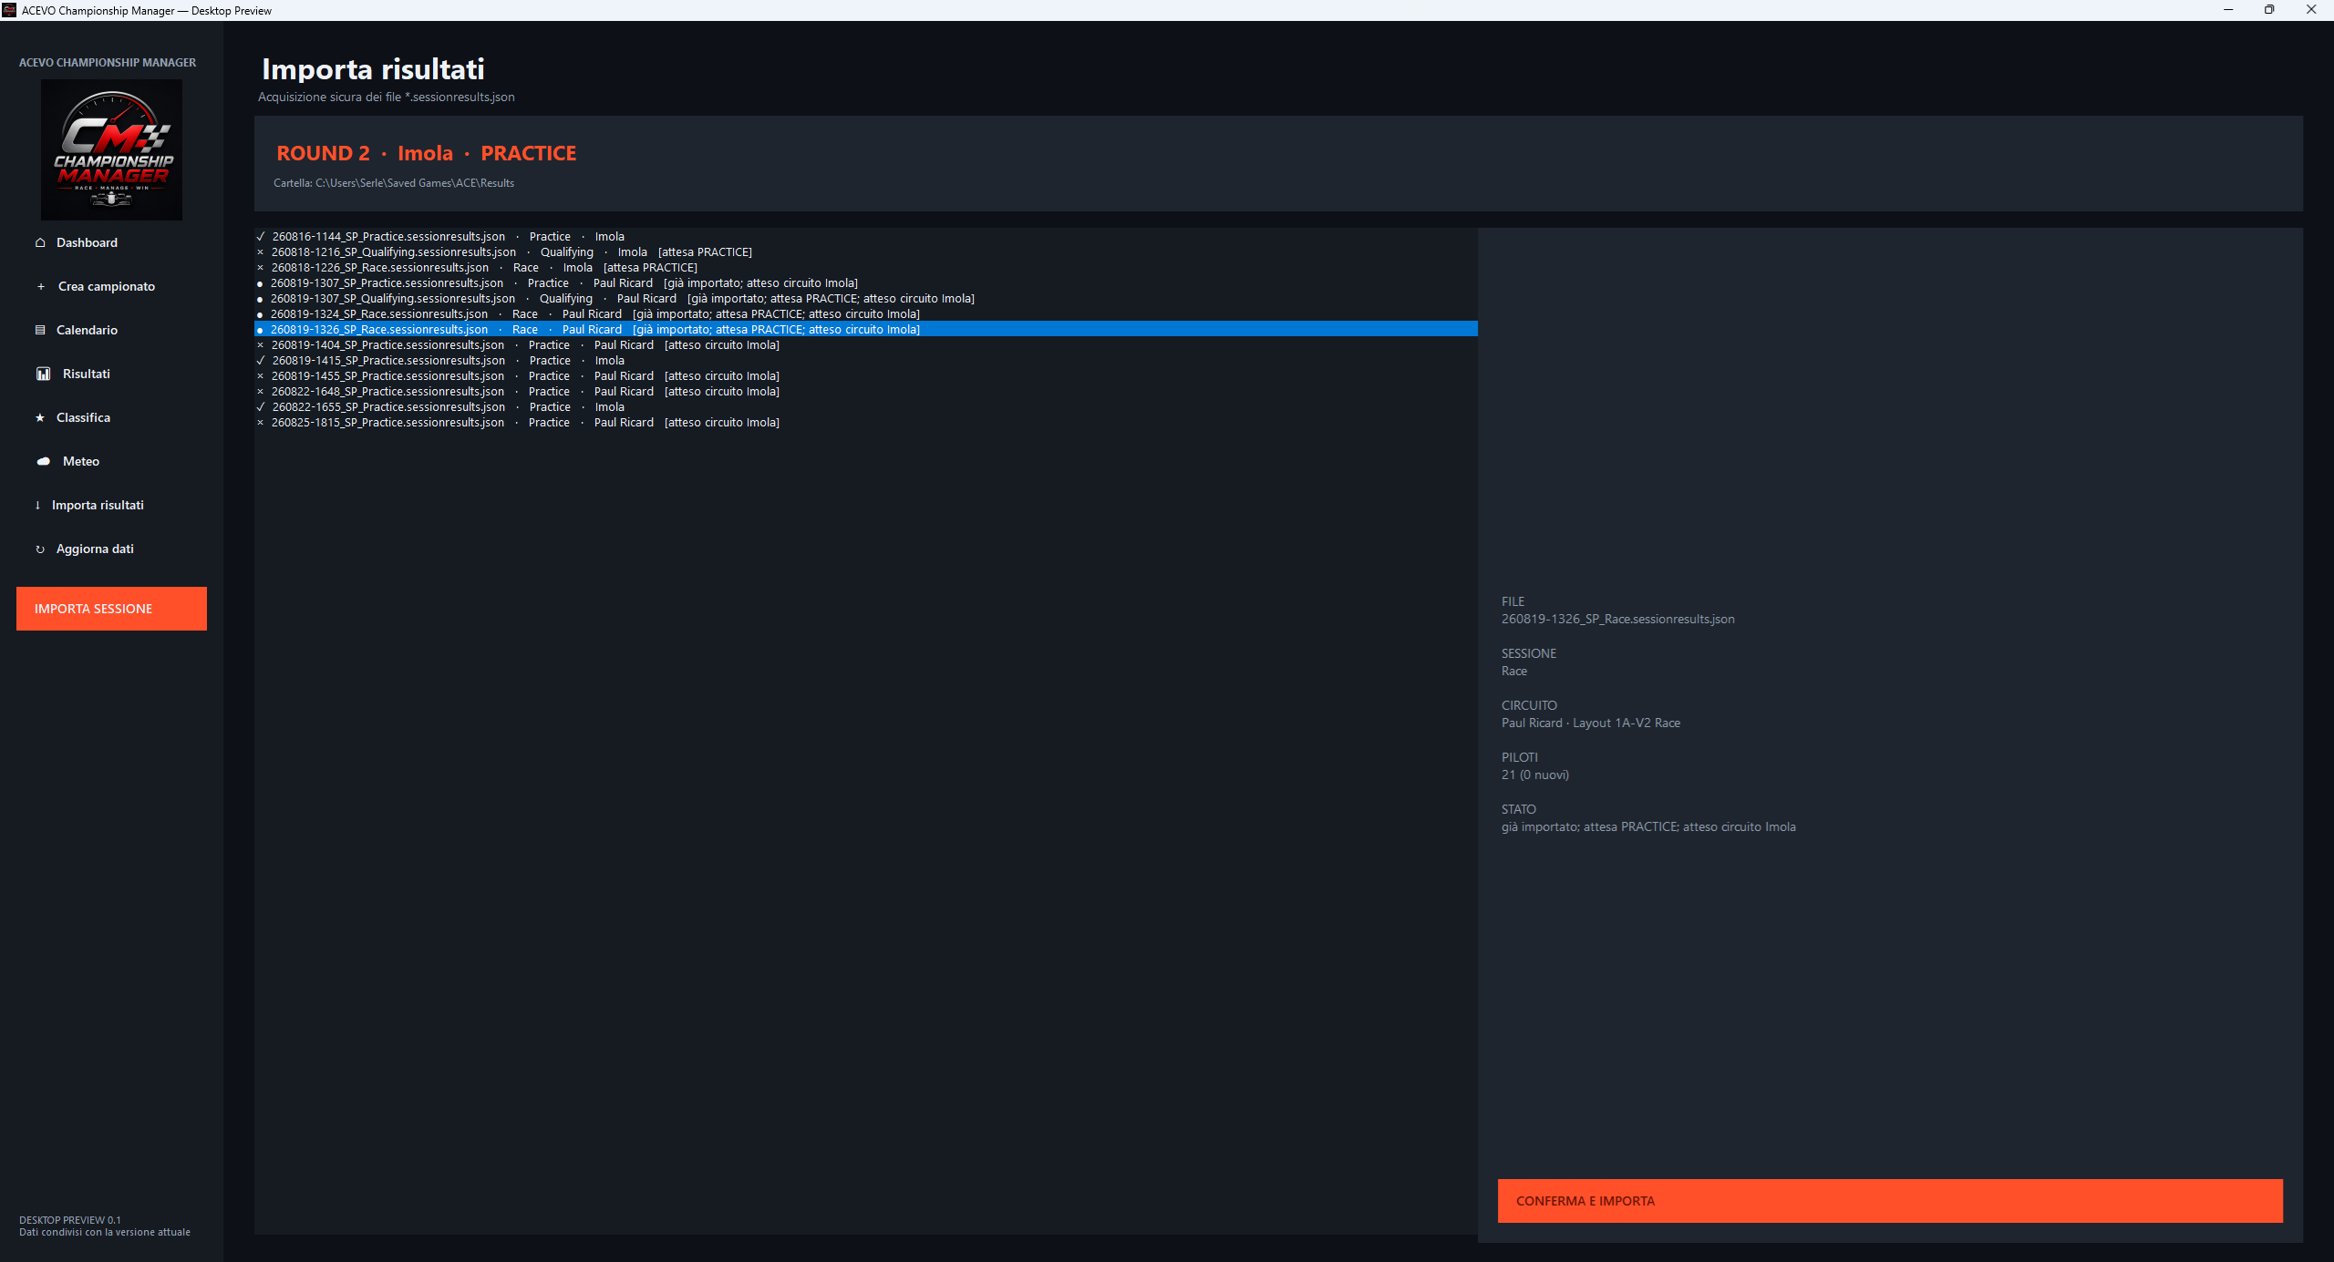Click the Championship Manager logo

coord(111,149)
